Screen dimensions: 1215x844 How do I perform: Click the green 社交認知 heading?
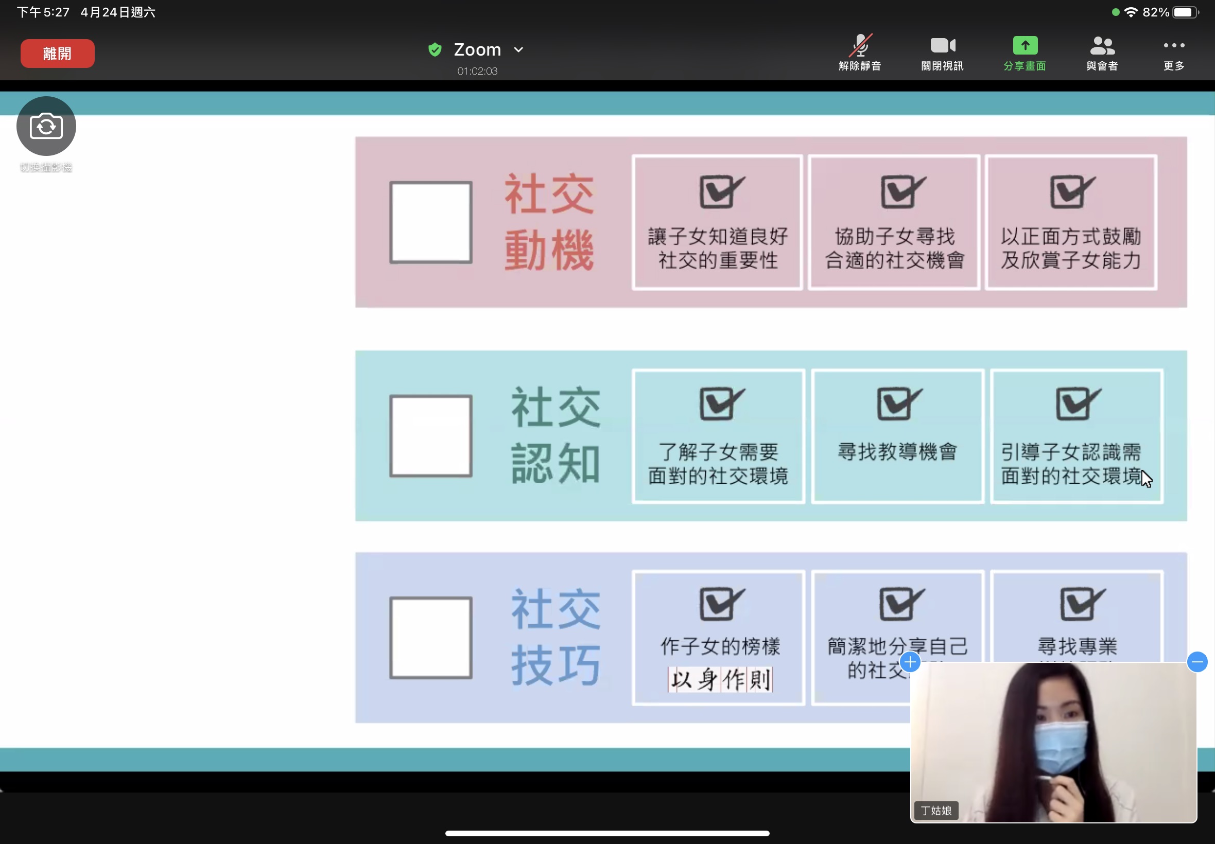coord(556,436)
